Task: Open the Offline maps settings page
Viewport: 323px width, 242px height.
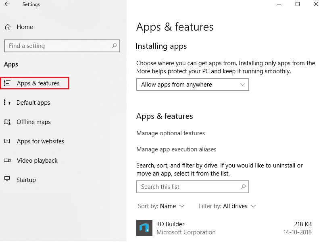Action: pyautogui.click(x=33, y=122)
